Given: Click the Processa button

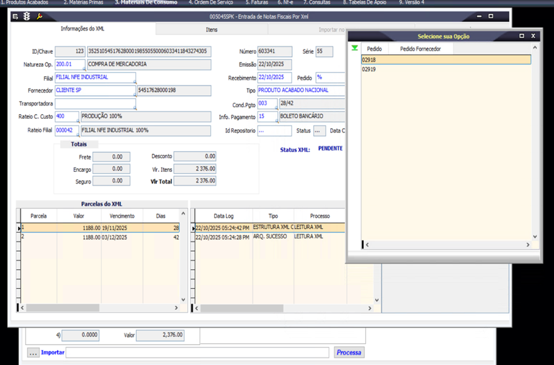Looking at the screenshot, I should click(x=349, y=352).
